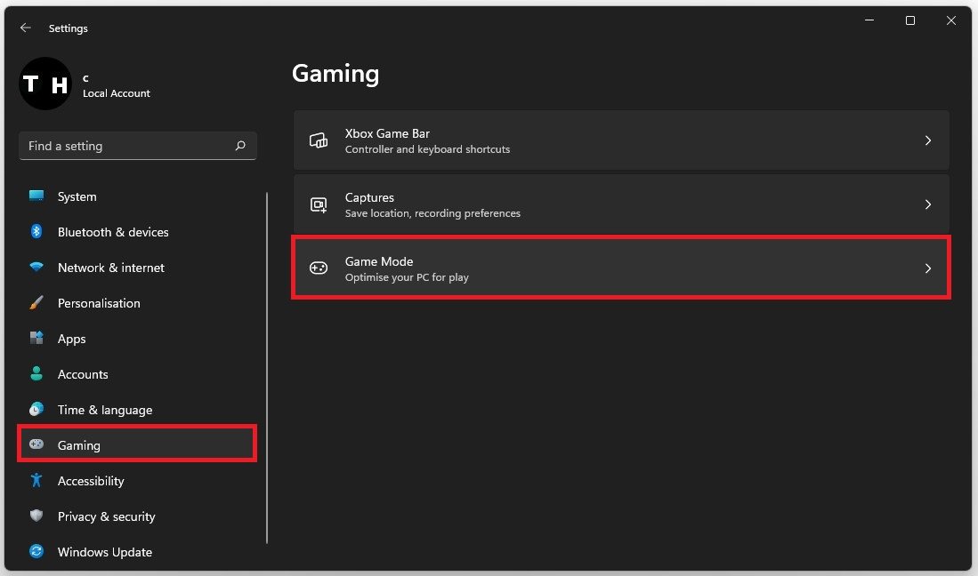This screenshot has width=978, height=576.
Task: Click the Accounts person icon
Action: pyautogui.click(x=36, y=373)
